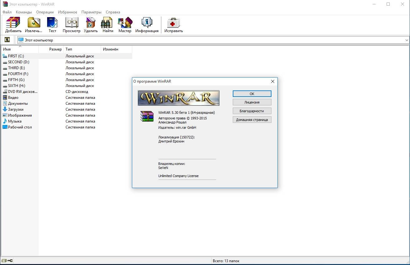
Task: Click the DVD RW drive icon
Action: (5, 92)
